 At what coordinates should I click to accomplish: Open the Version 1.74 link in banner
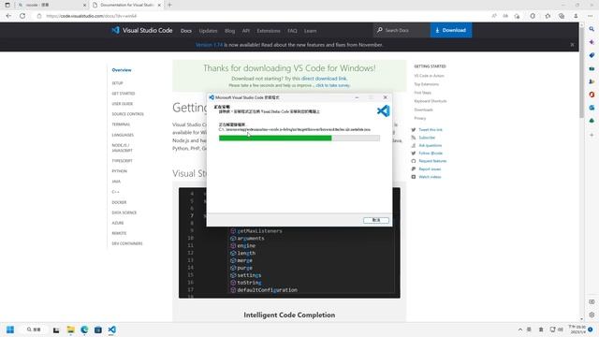coord(209,45)
